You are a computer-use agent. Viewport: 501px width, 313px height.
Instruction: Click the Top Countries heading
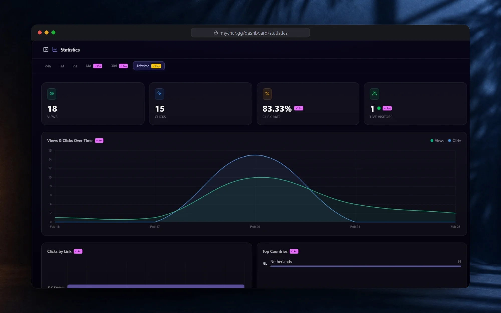[x=275, y=251]
